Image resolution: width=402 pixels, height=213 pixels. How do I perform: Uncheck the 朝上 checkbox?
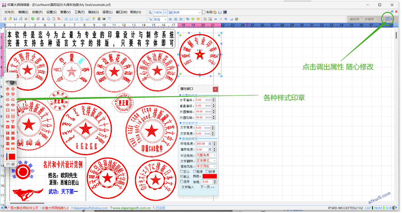(x=182, y=177)
